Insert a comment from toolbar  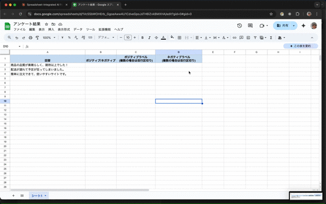tap(241, 38)
